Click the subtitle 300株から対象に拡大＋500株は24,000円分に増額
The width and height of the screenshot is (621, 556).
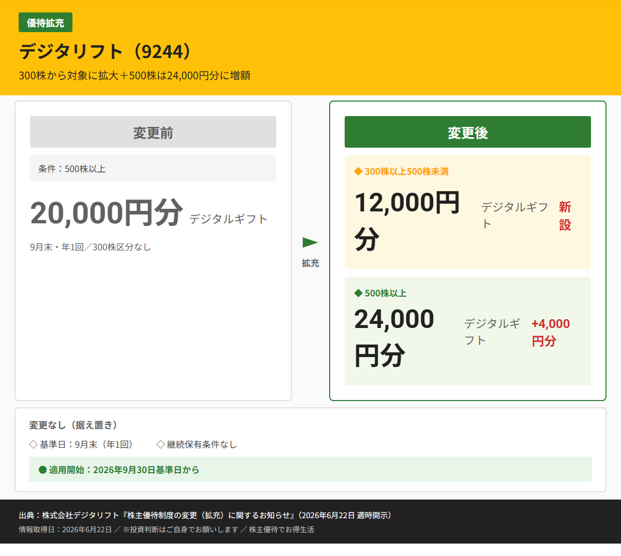pyautogui.click(x=135, y=76)
